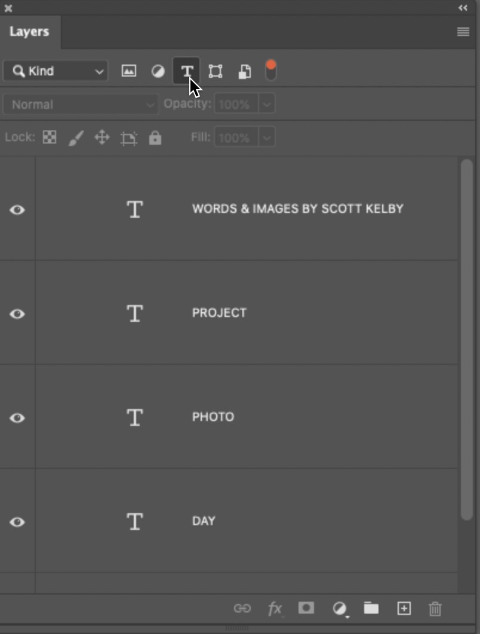This screenshot has height=634, width=480.
Task: Open the Kind filter dropdown
Action: [x=55, y=71]
